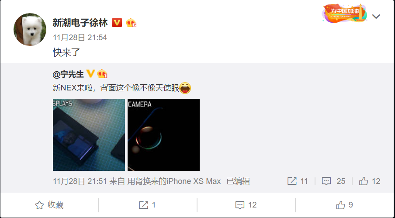Click the Samoyed dog profile avatar
Screen dimensions: 395x218
tap(30, 29)
